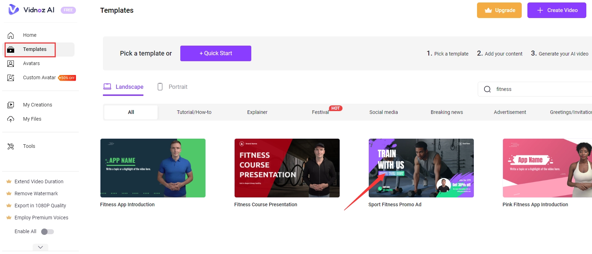This screenshot has height=254, width=592.
Task: Open My Creations play icon
Action: click(11, 105)
